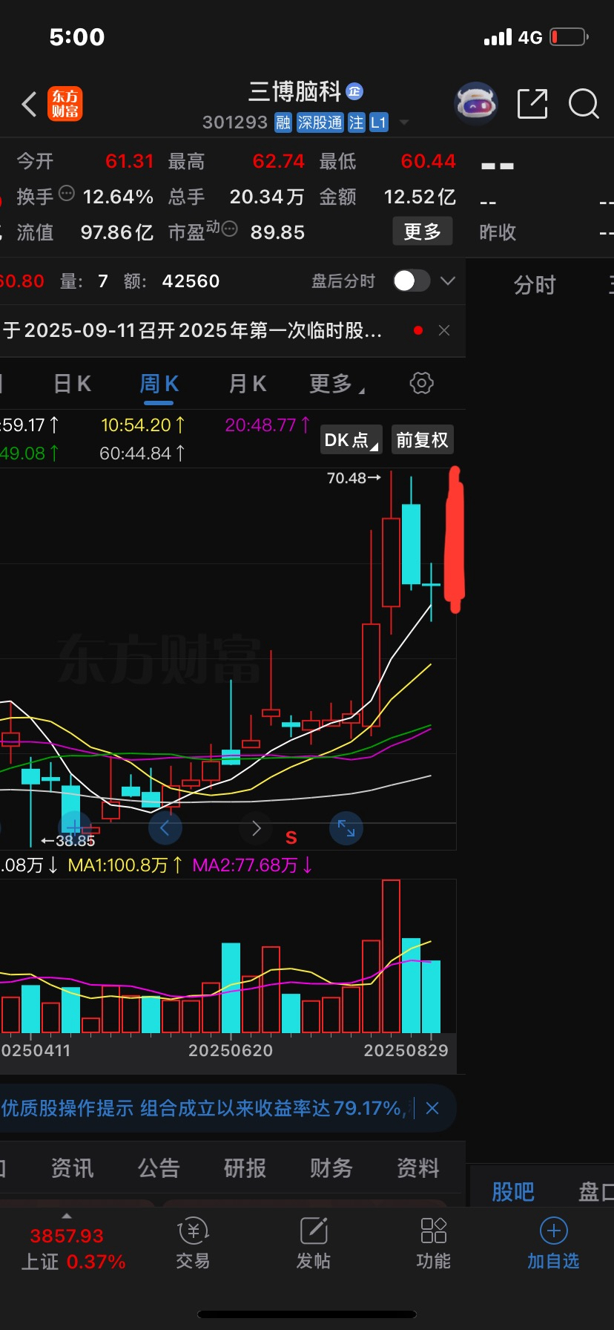The height and width of the screenshot is (1330, 614).
Task: Tap the 70.48 high price label
Action: click(354, 478)
